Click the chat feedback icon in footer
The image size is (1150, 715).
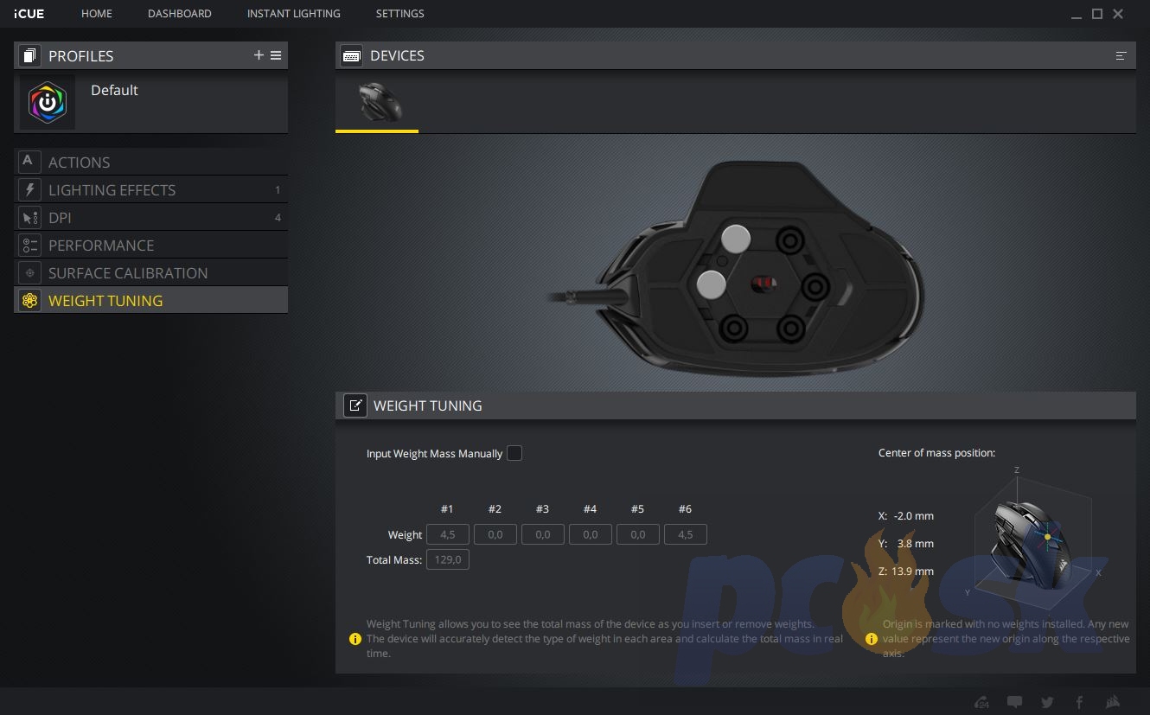[1015, 702]
